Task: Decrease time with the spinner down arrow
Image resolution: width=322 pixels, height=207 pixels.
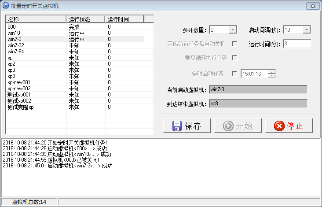Action: click(x=271, y=75)
